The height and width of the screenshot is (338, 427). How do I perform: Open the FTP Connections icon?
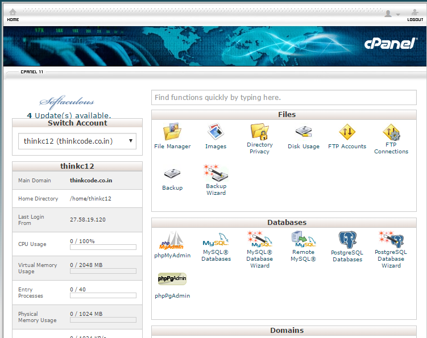point(391,132)
